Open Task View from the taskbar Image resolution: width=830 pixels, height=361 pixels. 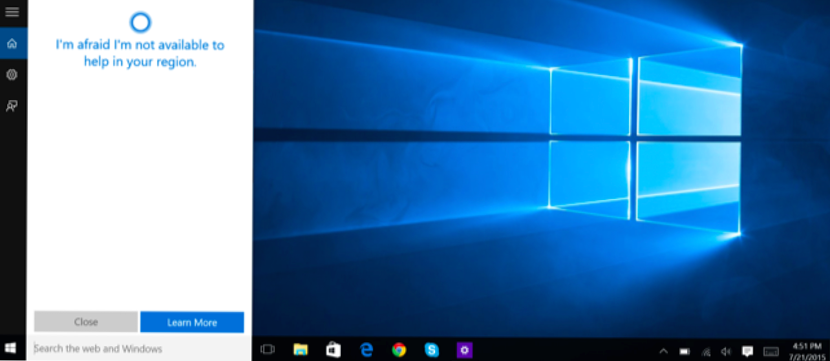267,349
